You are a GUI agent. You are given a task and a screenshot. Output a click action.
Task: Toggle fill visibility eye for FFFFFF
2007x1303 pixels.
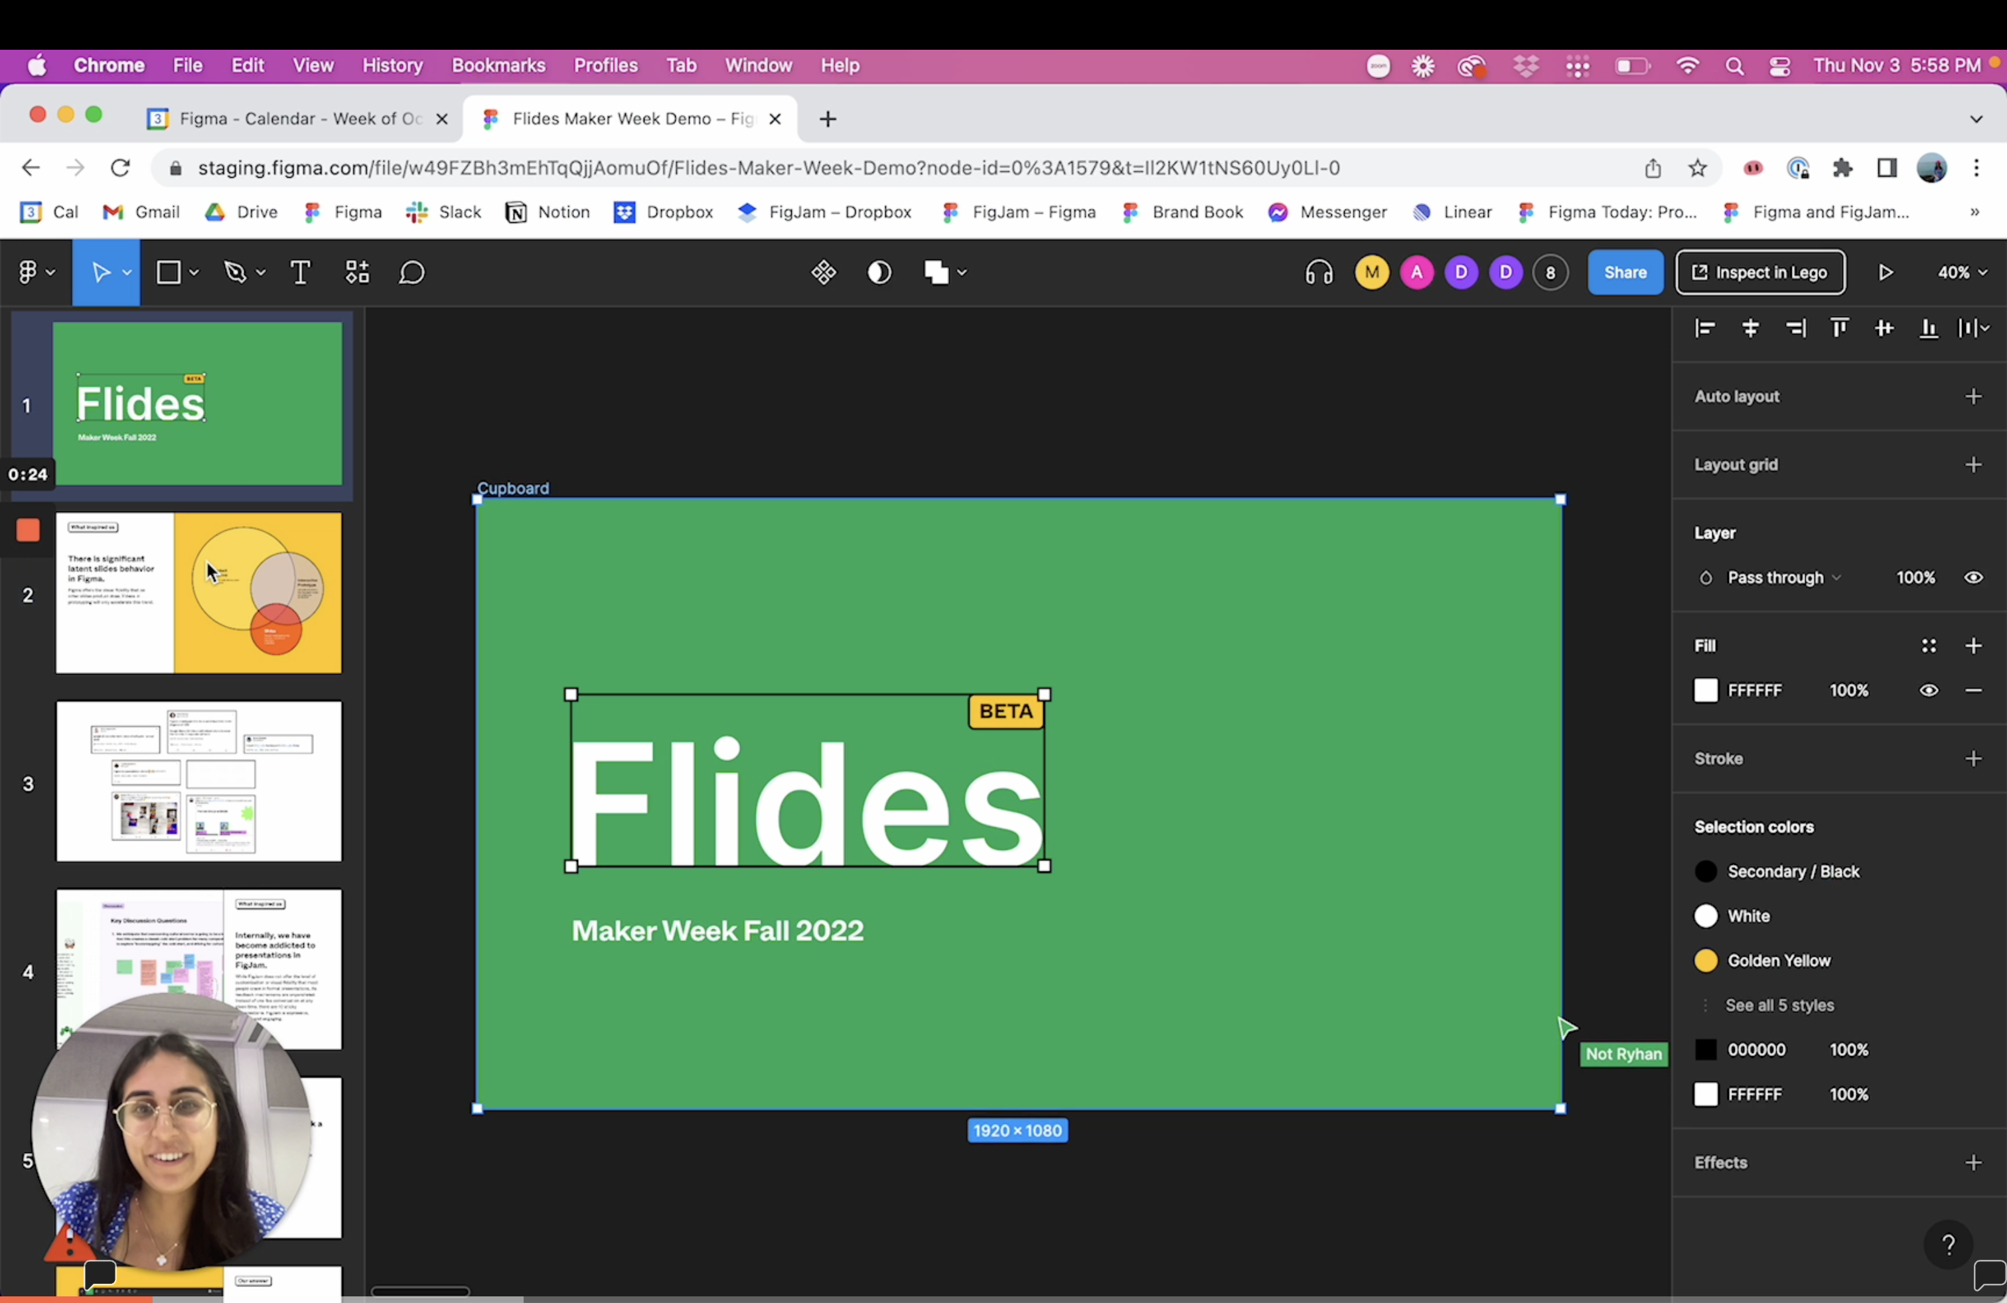(x=1929, y=691)
